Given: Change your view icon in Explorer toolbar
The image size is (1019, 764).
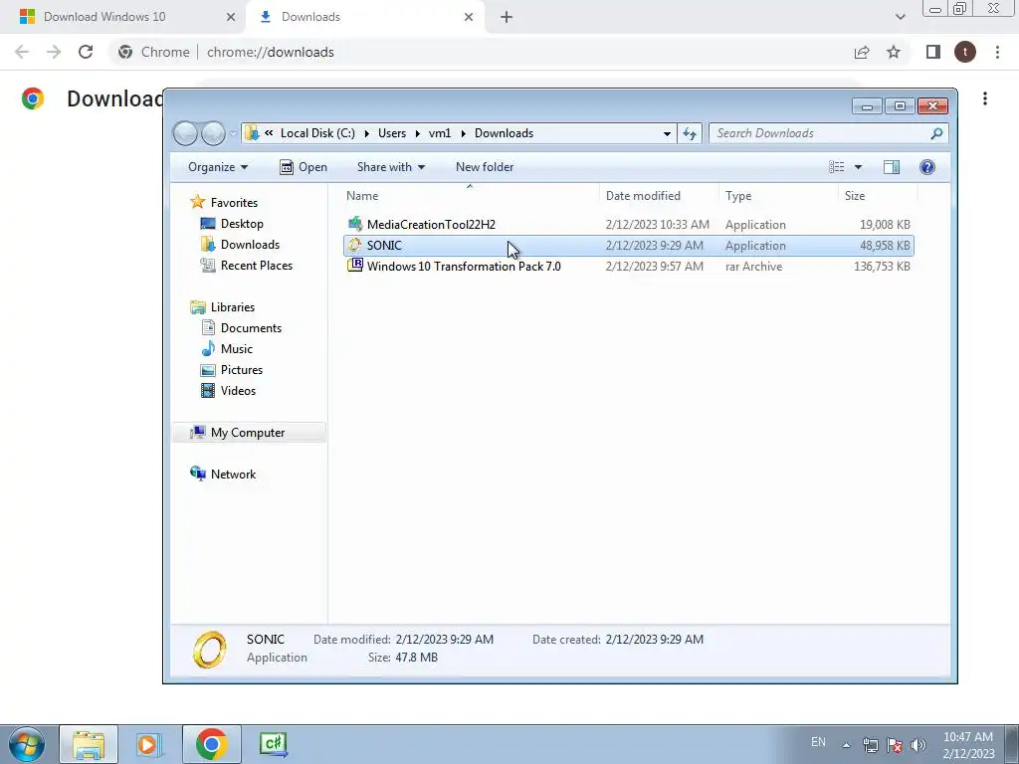Looking at the screenshot, I should click(x=836, y=167).
